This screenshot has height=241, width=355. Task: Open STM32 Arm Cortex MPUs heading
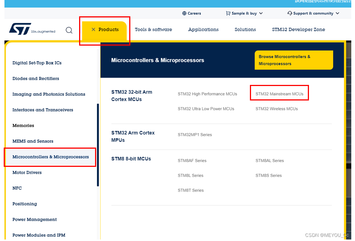(133, 136)
